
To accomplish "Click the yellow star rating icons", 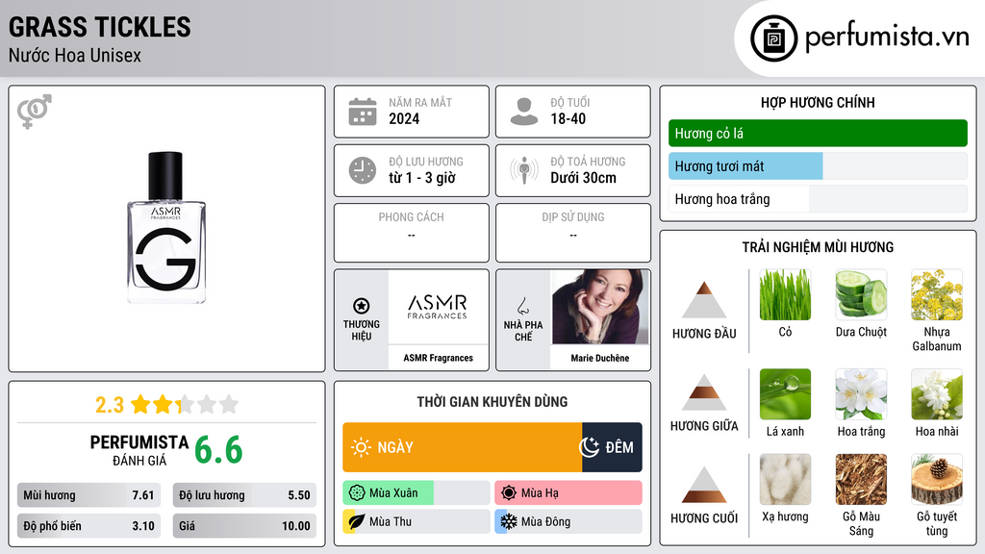I will click(x=185, y=405).
